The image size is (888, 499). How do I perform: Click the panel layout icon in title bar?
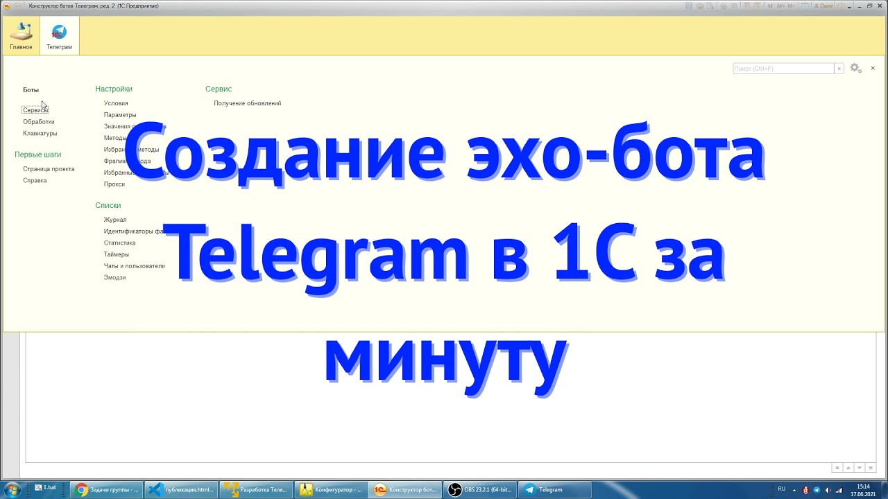click(805, 6)
